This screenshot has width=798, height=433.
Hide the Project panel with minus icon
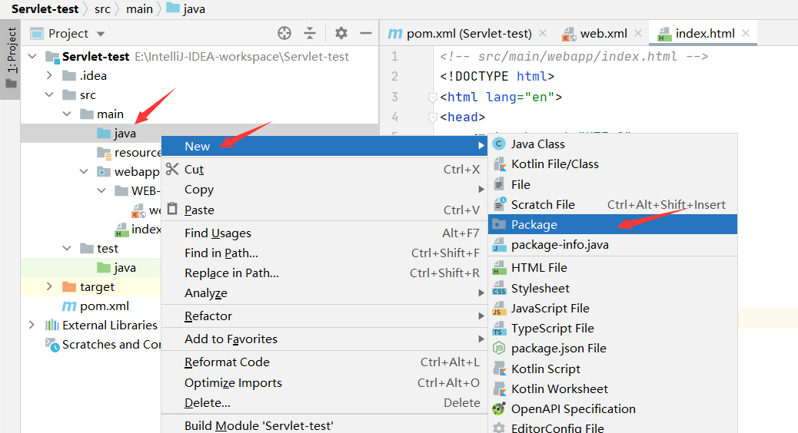point(366,34)
